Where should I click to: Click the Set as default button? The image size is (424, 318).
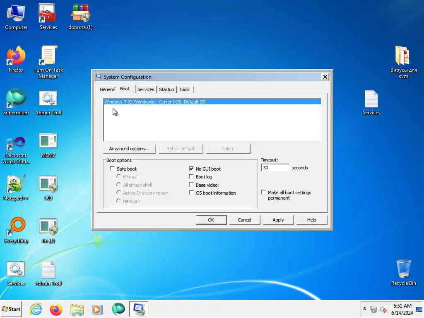click(181, 149)
